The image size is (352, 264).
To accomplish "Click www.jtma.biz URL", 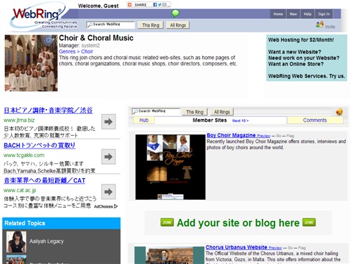I will click(x=19, y=120).
